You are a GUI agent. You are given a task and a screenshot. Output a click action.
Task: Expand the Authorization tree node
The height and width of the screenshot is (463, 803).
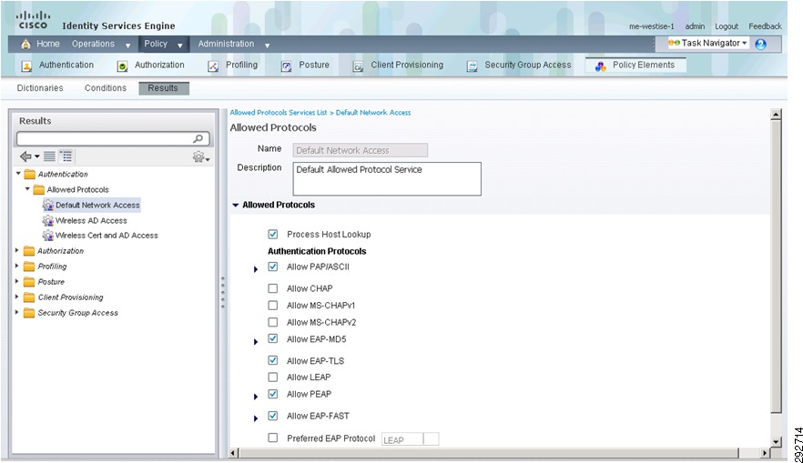(x=17, y=251)
